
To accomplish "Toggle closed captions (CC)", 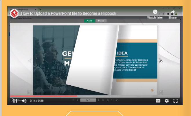I will (x=158, y=101).
